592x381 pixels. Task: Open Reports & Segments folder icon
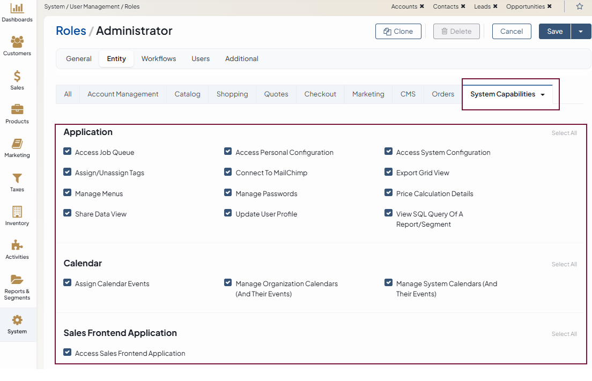tap(17, 279)
